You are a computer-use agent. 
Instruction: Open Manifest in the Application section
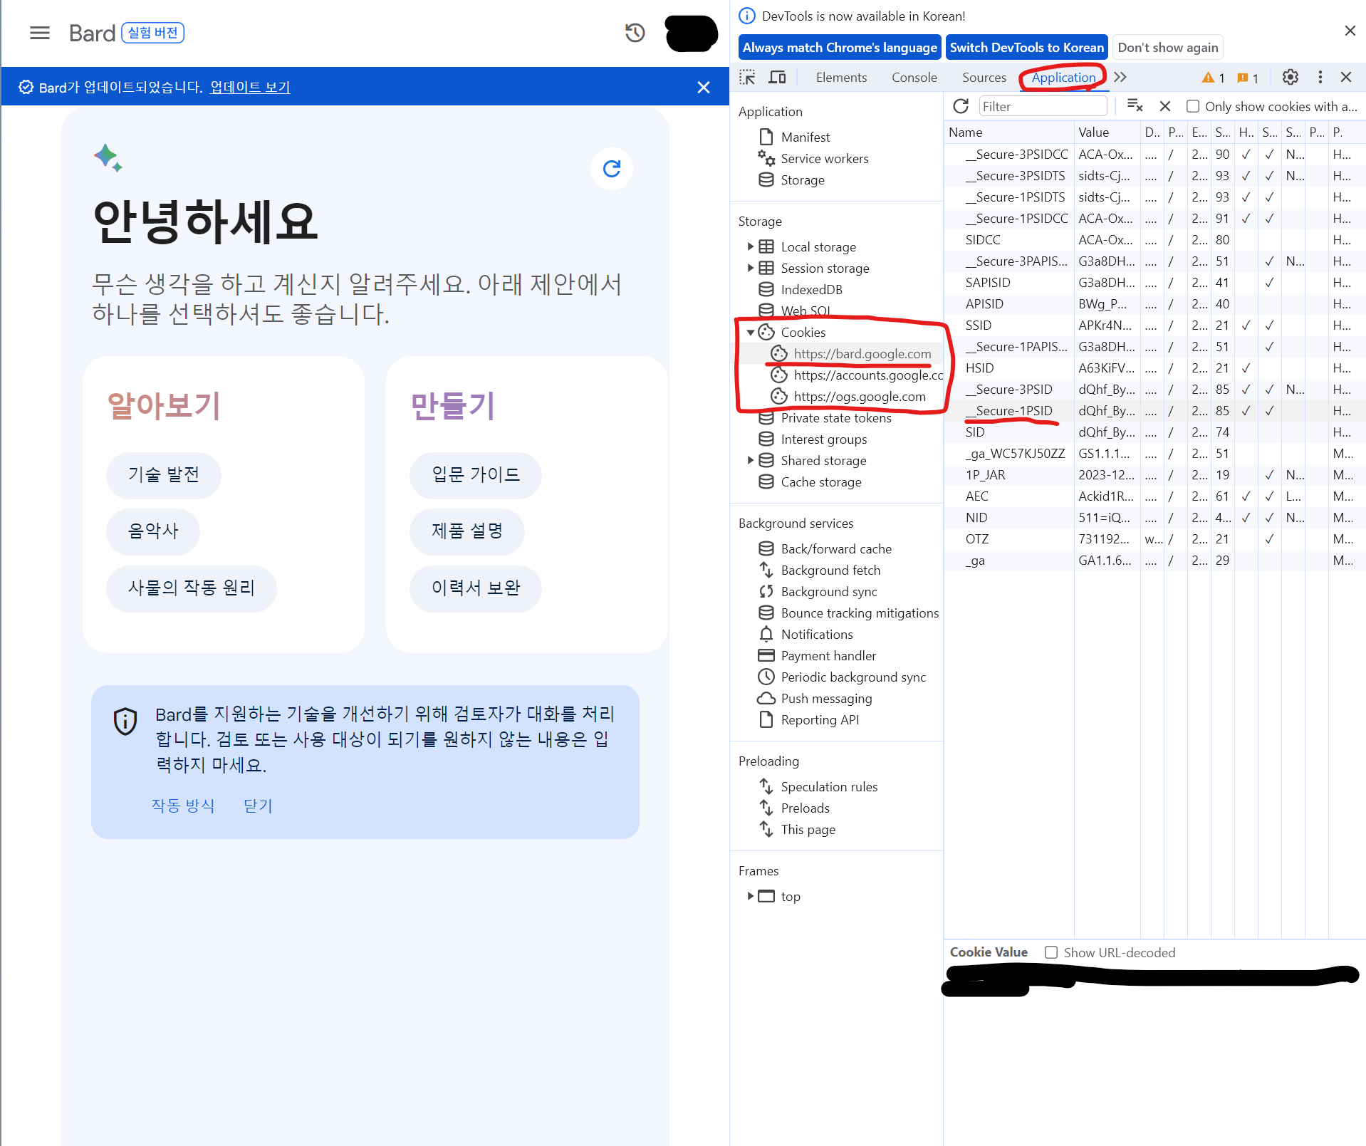[805, 137]
